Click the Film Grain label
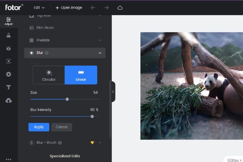Viewport: 243px width, 162px height. click(x=45, y=28)
